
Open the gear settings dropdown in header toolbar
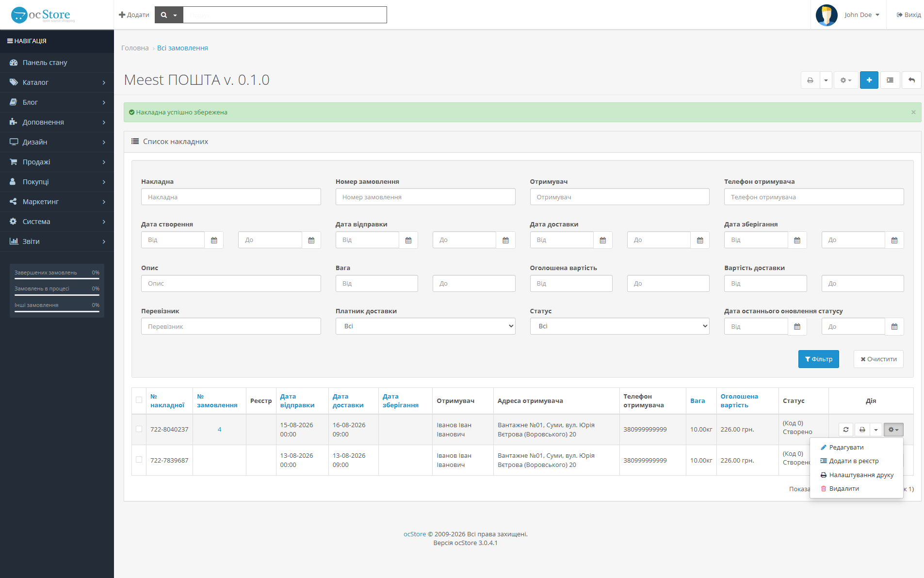pyautogui.click(x=846, y=80)
